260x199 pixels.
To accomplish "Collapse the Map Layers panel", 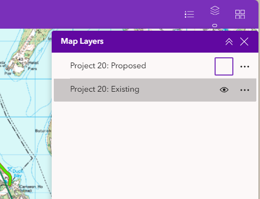I will pyautogui.click(x=229, y=42).
